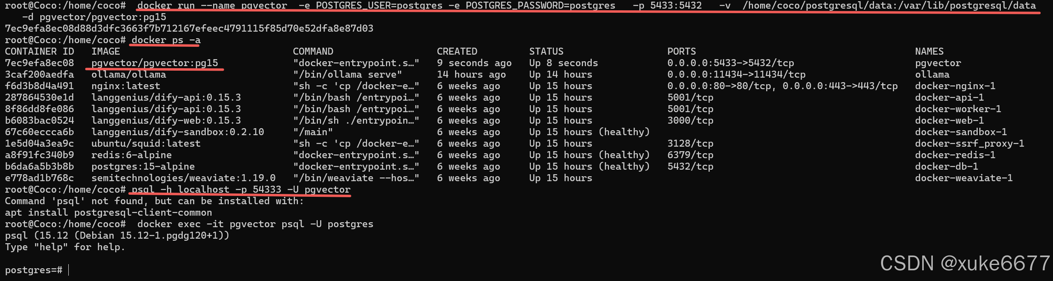Click the container ID 3caf200aedfa
1053x281 pixels.
click(40, 74)
